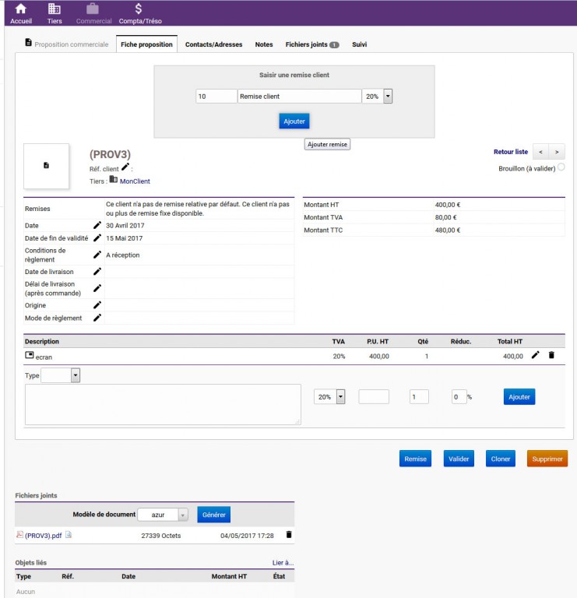Go to previous proposal arrow
The height and width of the screenshot is (598, 577).
tap(540, 152)
